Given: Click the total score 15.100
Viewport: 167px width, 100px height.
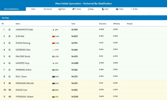Looking at the screenshot, I should tap(75, 30).
